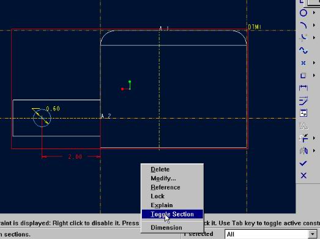Expand the Arc tool flyout arrow
The image size is (320, 239).
(x=314, y=25)
